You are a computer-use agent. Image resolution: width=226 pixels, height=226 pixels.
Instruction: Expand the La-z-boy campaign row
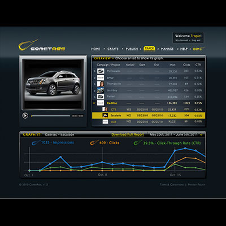(x=95, y=91)
